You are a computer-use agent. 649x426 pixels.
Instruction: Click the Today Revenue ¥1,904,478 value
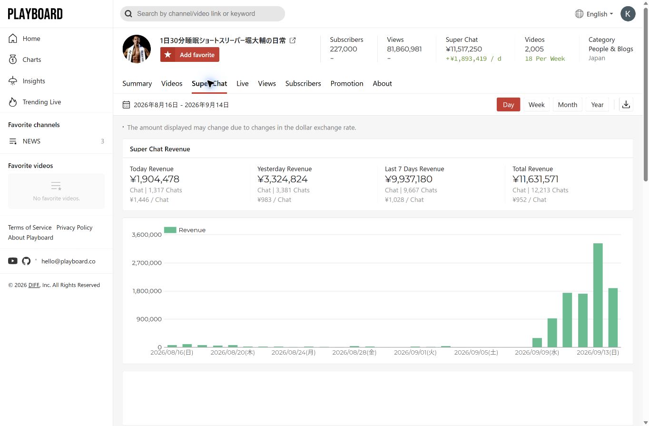(155, 179)
